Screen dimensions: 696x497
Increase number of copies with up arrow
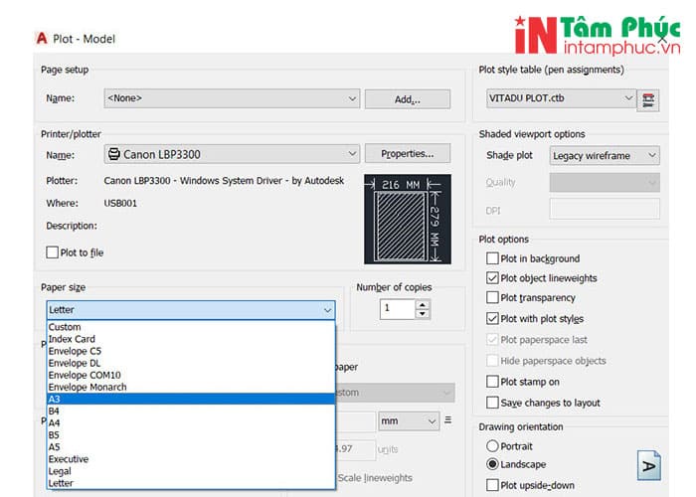click(x=423, y=304)
